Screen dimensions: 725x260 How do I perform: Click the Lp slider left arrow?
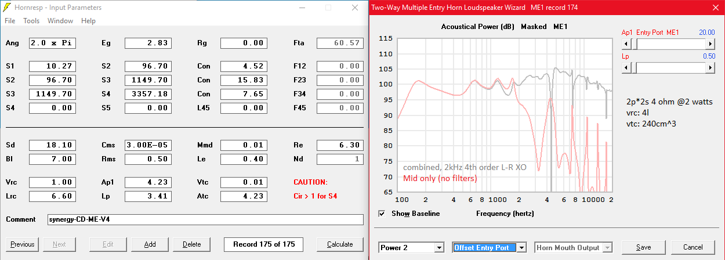pos(626,67)
